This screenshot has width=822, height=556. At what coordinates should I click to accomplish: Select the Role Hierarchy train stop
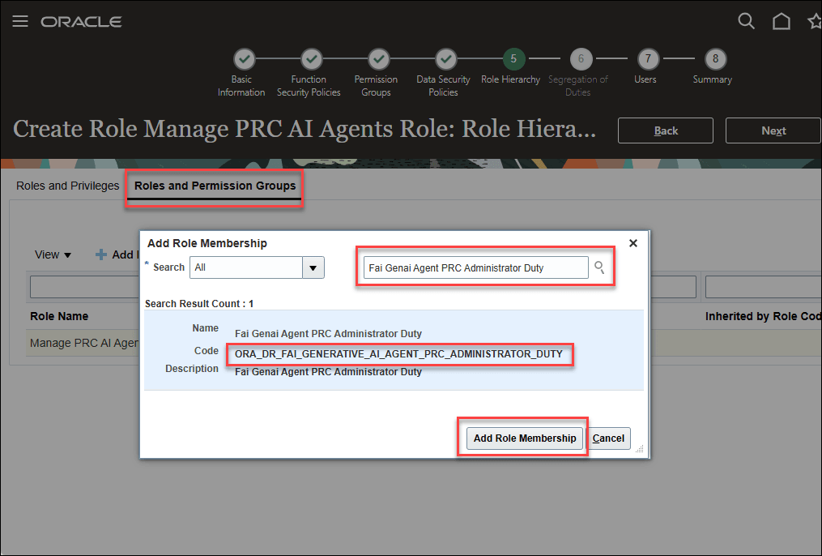(513, 58)
